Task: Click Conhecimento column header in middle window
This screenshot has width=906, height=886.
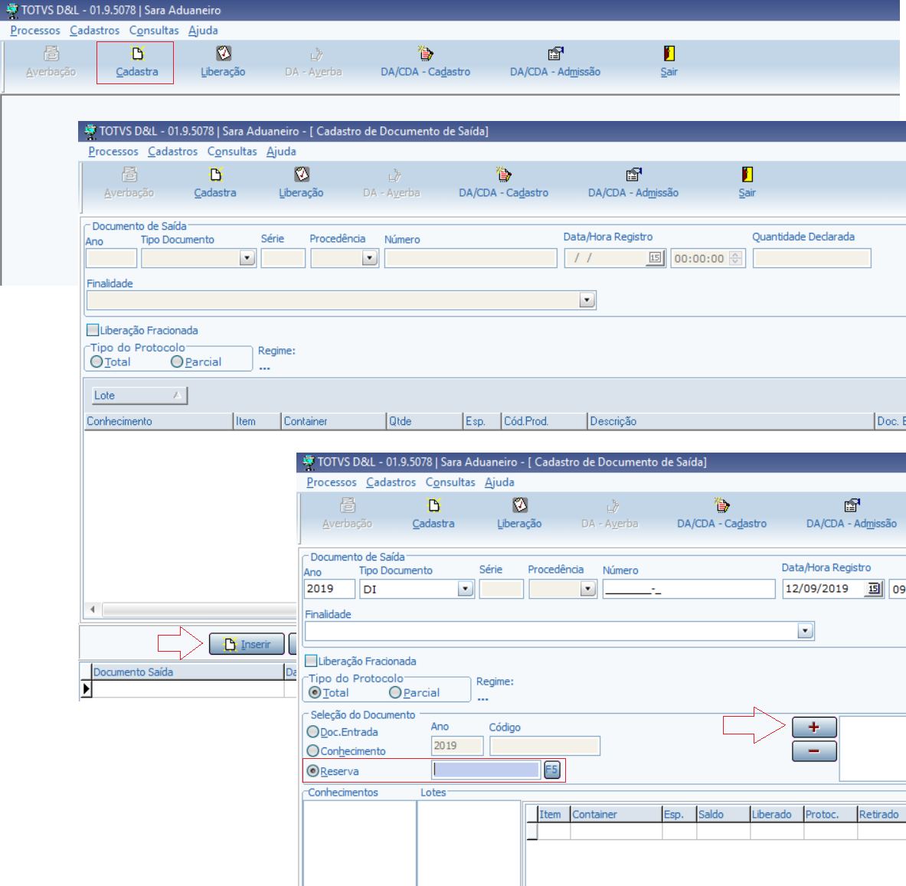Action: (159, 421)
